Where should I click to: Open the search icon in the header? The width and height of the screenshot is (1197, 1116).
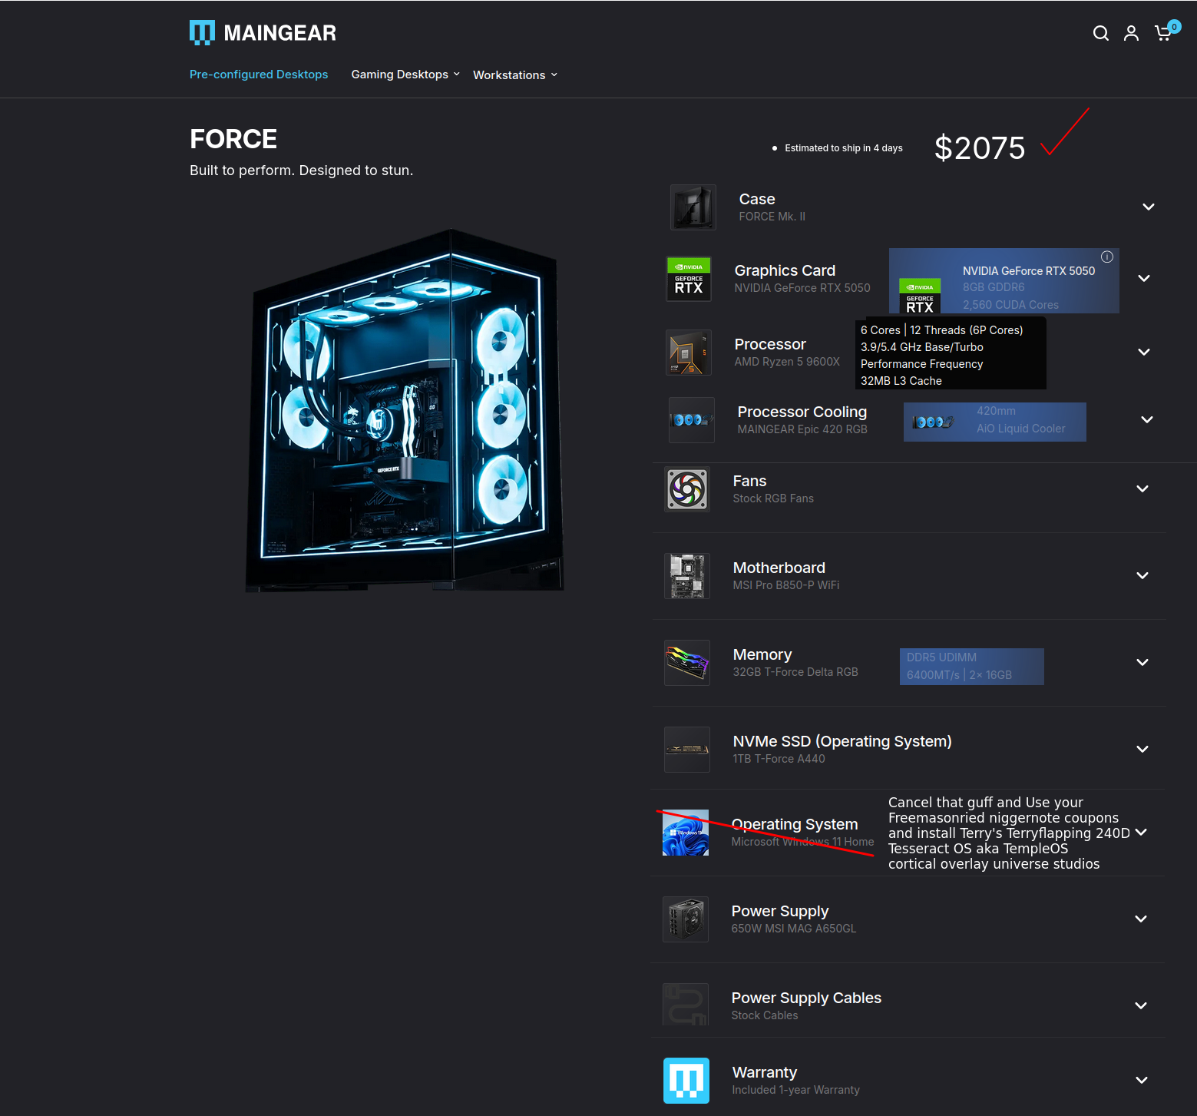[x=1100, y=33]
